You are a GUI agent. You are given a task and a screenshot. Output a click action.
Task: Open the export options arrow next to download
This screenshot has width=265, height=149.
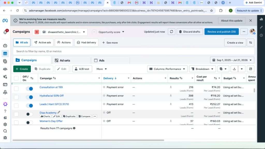tap(242, 69)
